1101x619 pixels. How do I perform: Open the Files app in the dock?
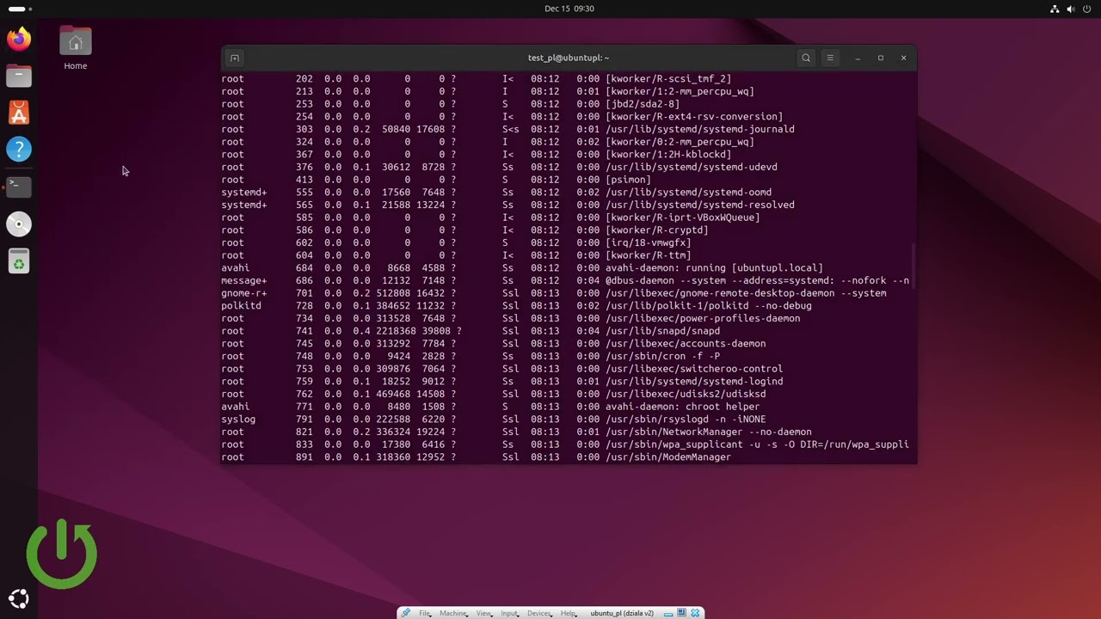(19, 76)
